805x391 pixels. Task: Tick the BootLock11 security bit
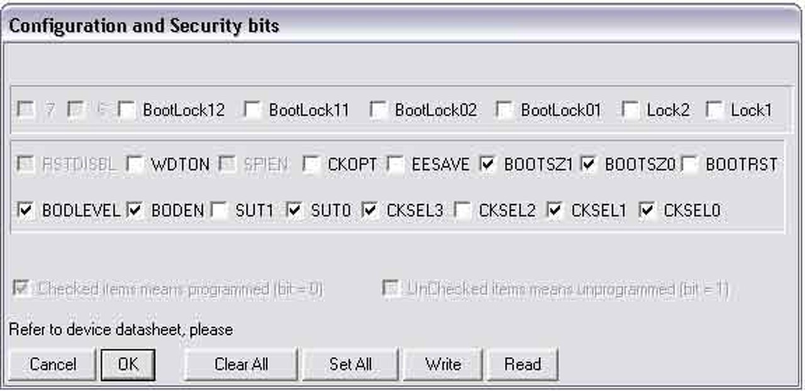[253, 110]
